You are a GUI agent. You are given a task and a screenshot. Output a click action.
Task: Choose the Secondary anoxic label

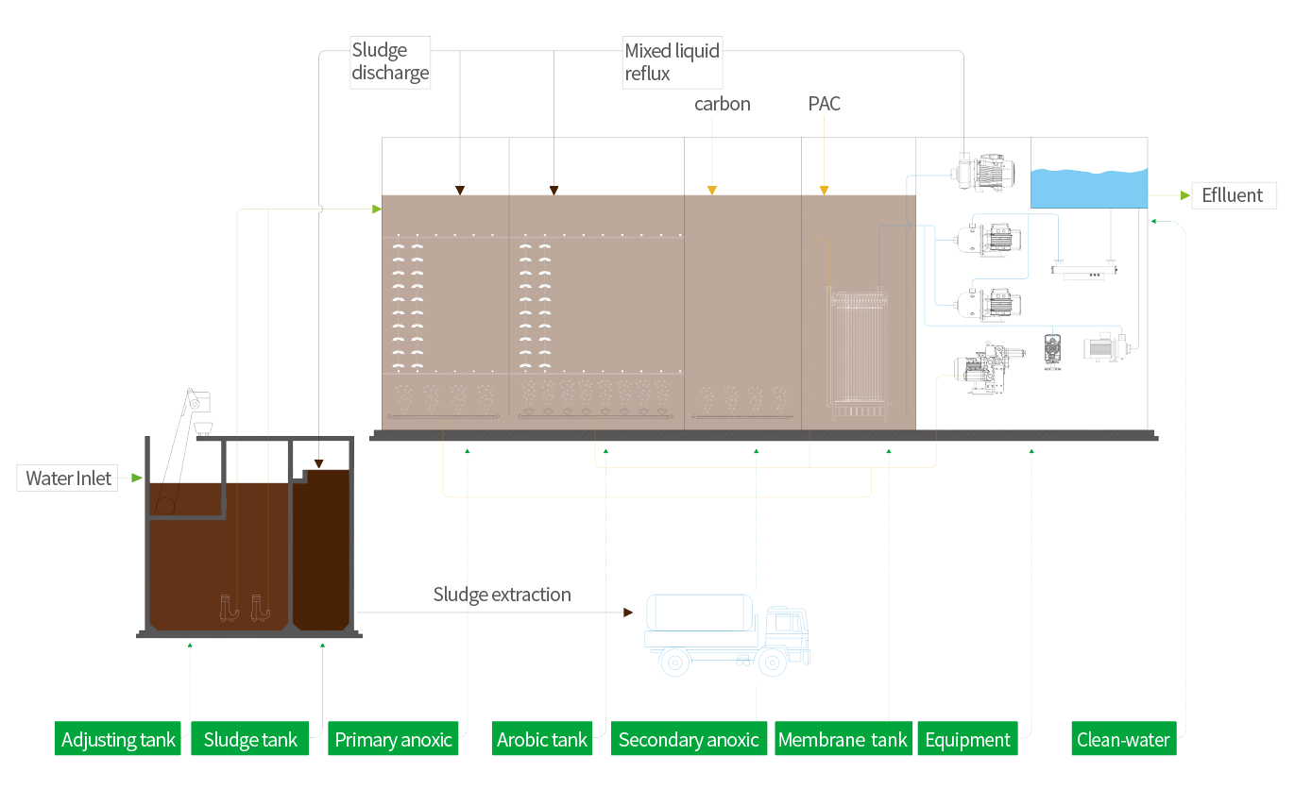click(689, 739)
